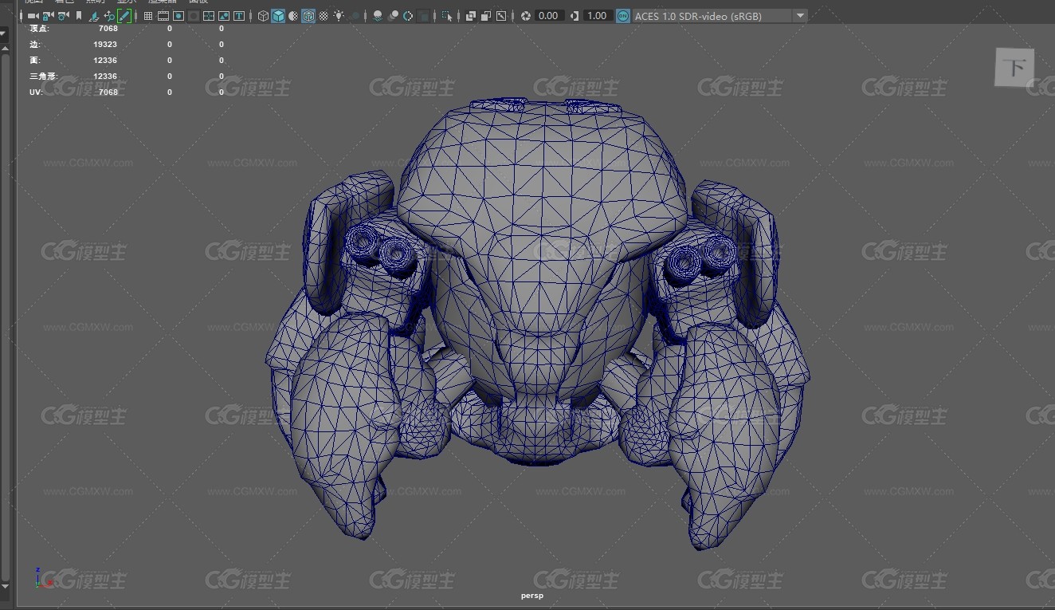
Task: Click the Select Camera icon
Action: coord(33,16)
